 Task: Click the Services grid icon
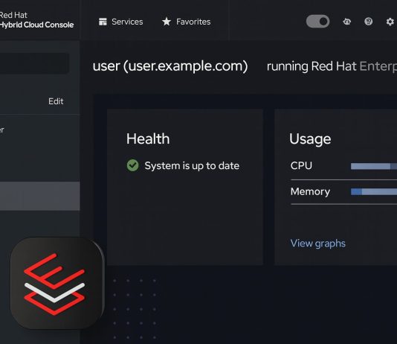tap(103, 22)
